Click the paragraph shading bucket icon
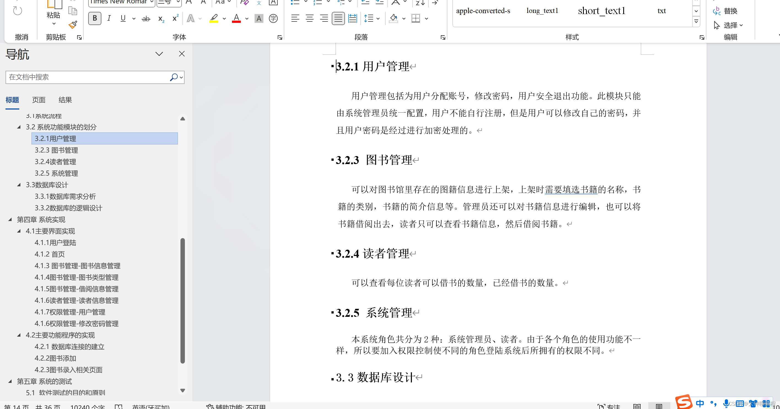Image resolution: width=780 pixels, height=409 pixels. tap(393, 18)
